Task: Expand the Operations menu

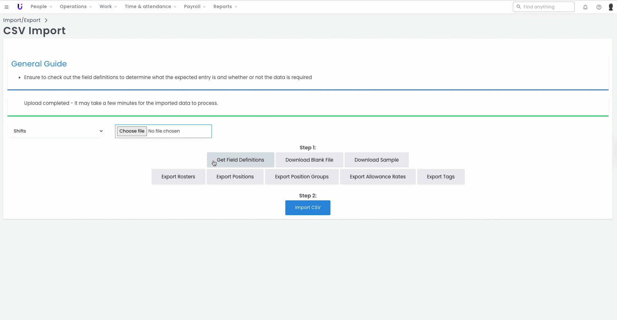Action: click(x=75, y=7)
